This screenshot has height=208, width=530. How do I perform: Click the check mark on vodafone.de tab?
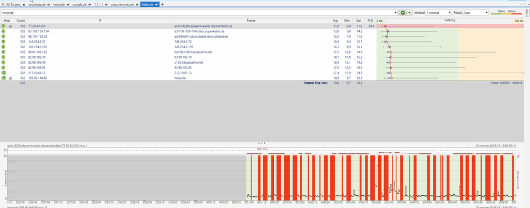click(49, 4)
